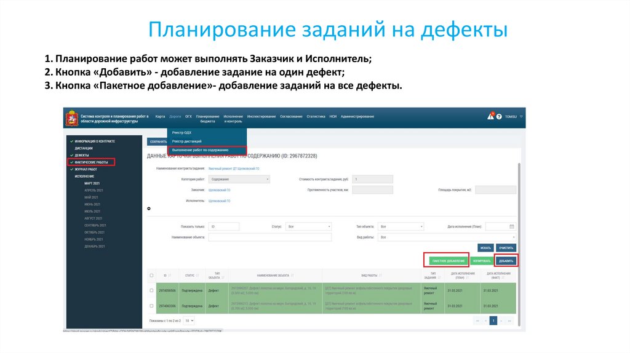Collapse the contract data section with the round arrow icon
This screenshot has height=353, width=630.
click(149, 208)
